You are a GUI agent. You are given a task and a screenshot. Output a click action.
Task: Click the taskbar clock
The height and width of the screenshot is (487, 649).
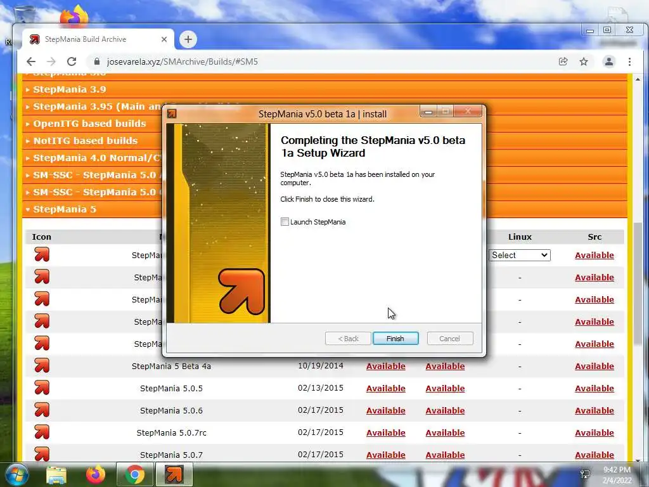(617, 475)
